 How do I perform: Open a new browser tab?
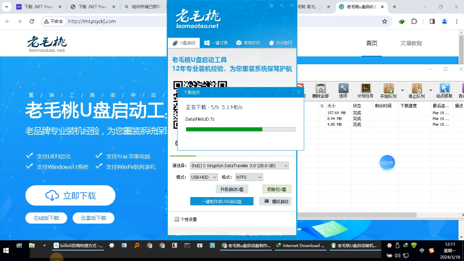[394, 7]
